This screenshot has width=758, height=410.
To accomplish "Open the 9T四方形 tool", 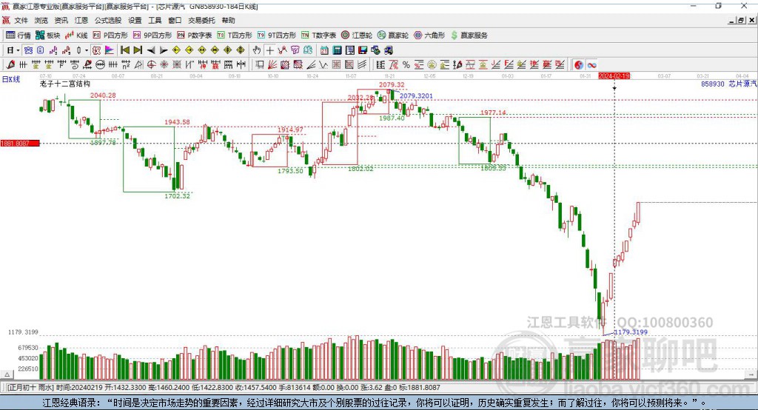I will 277,36.
